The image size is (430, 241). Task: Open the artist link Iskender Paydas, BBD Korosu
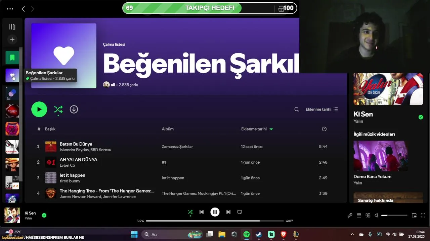(x=85, y=150)
